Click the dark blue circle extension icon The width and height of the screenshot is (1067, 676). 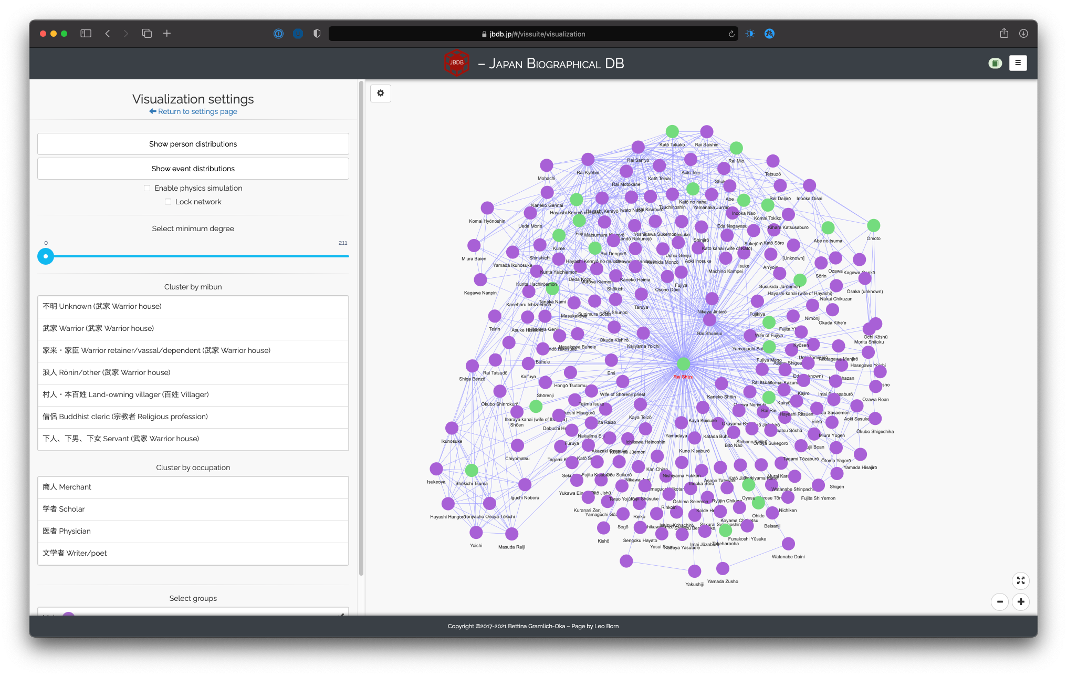pyautogui.click(x=298, y=34)
